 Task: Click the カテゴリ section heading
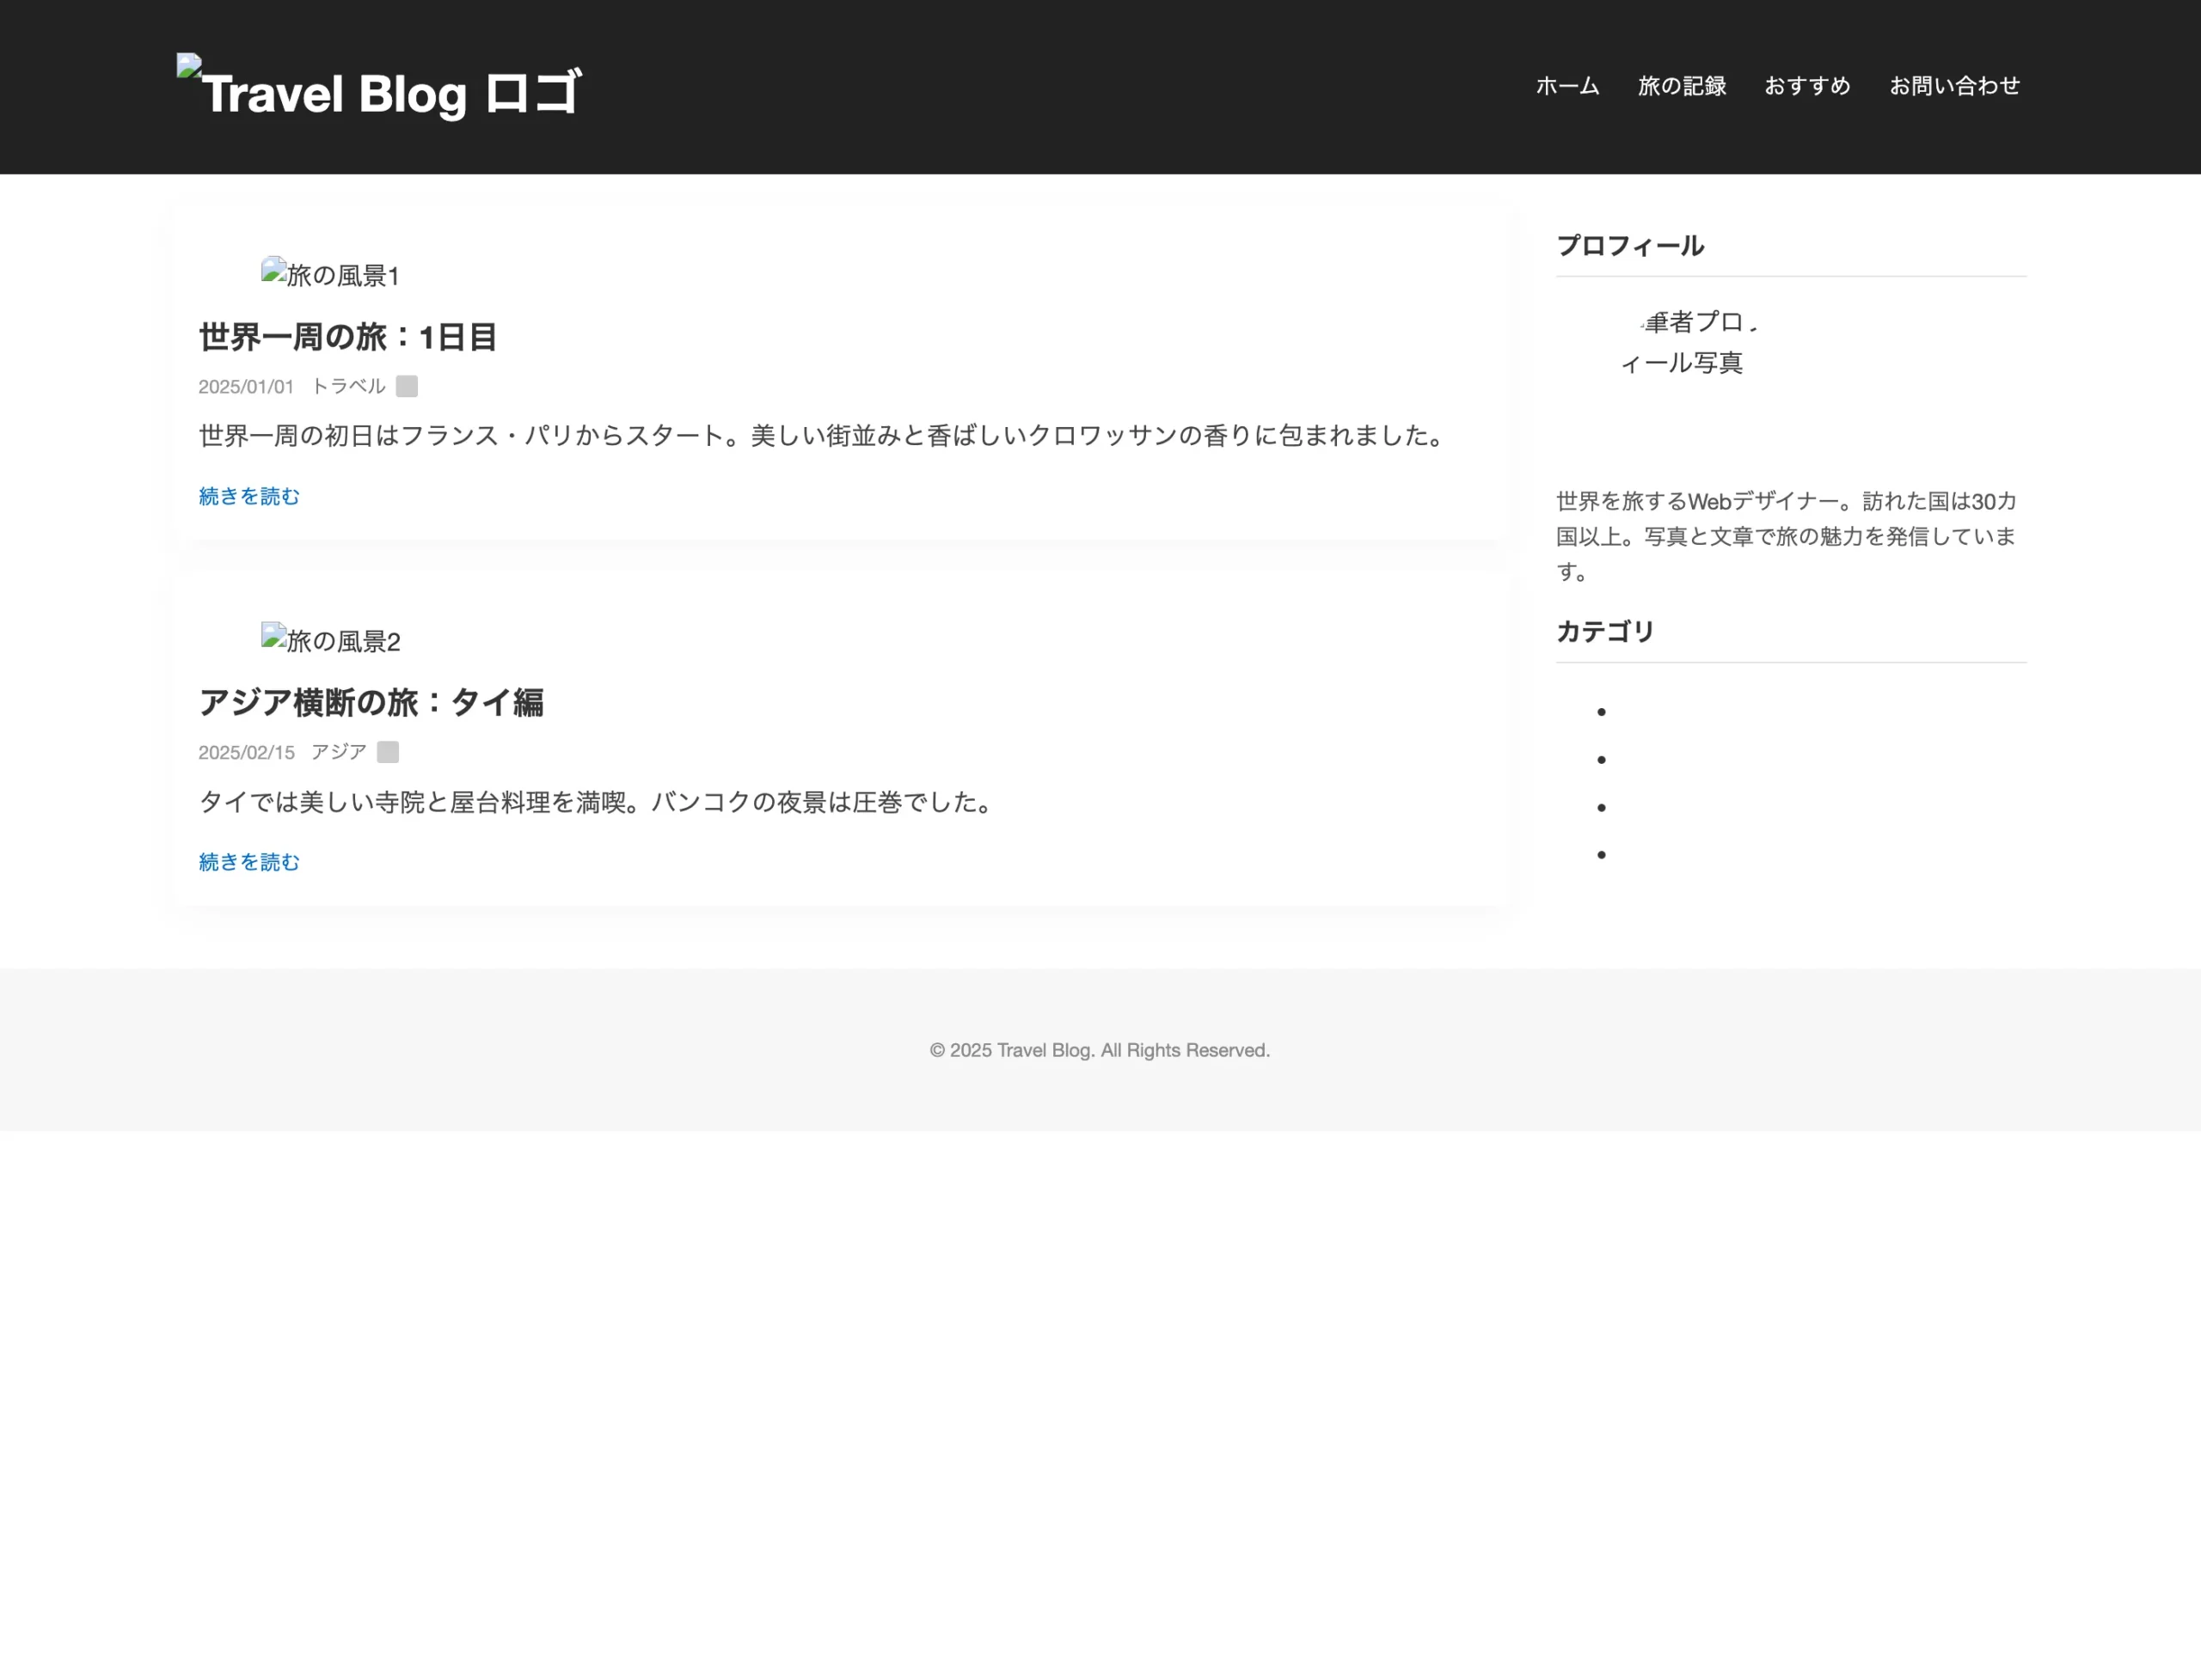click(x=1604, y=632)
